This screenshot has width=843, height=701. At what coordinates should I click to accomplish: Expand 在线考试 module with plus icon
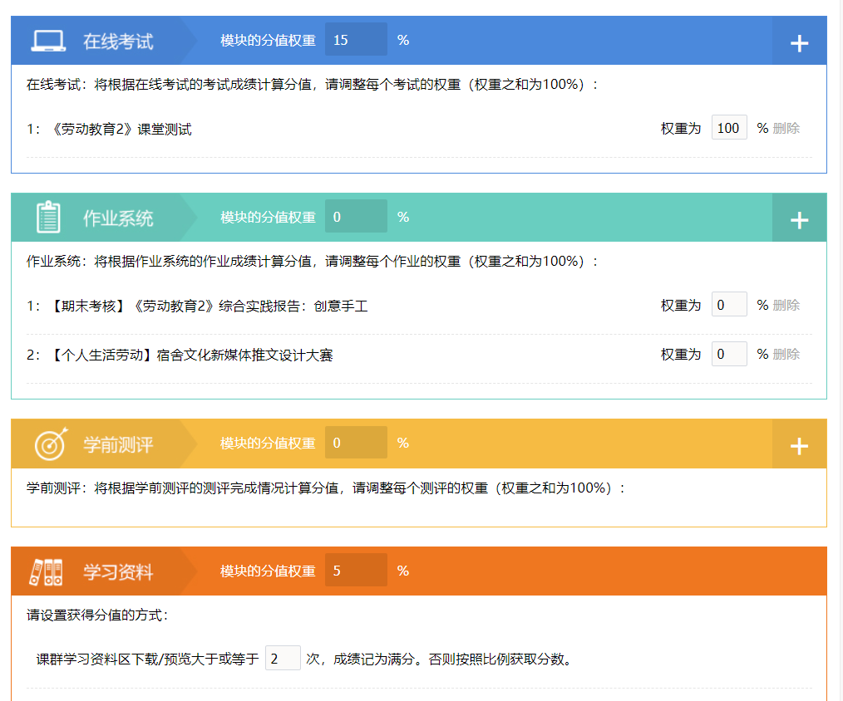click(x=800, y=43)
